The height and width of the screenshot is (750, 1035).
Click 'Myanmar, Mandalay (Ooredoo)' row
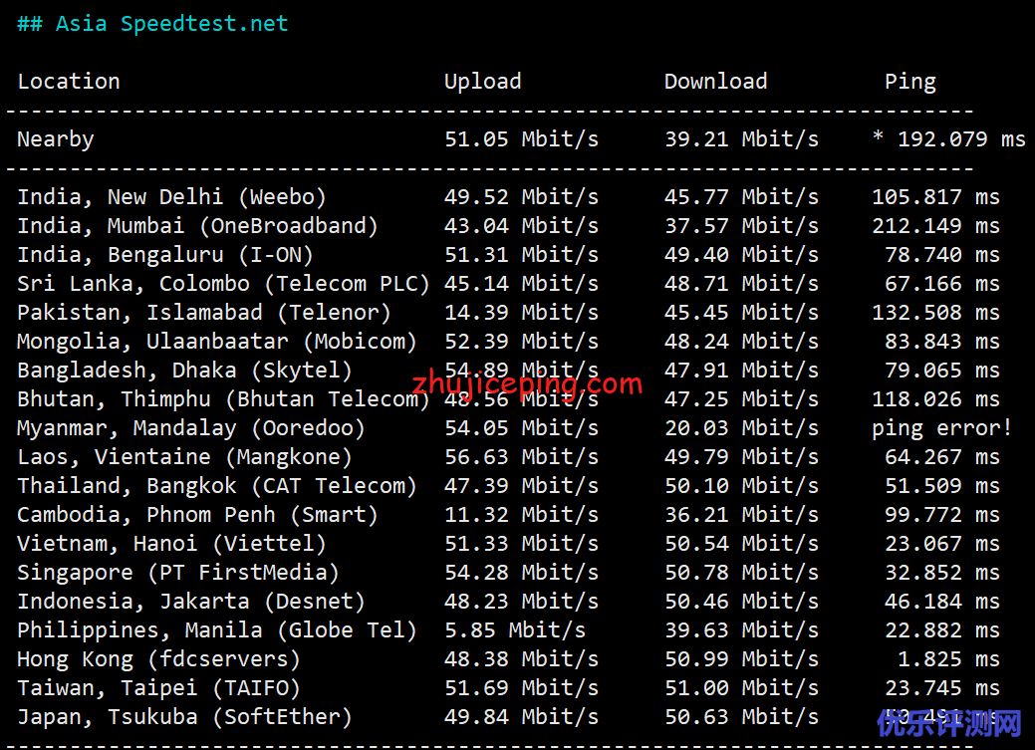[x=515, y=428]
